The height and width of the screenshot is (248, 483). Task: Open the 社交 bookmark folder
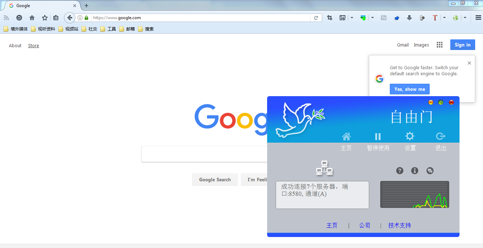89,29
